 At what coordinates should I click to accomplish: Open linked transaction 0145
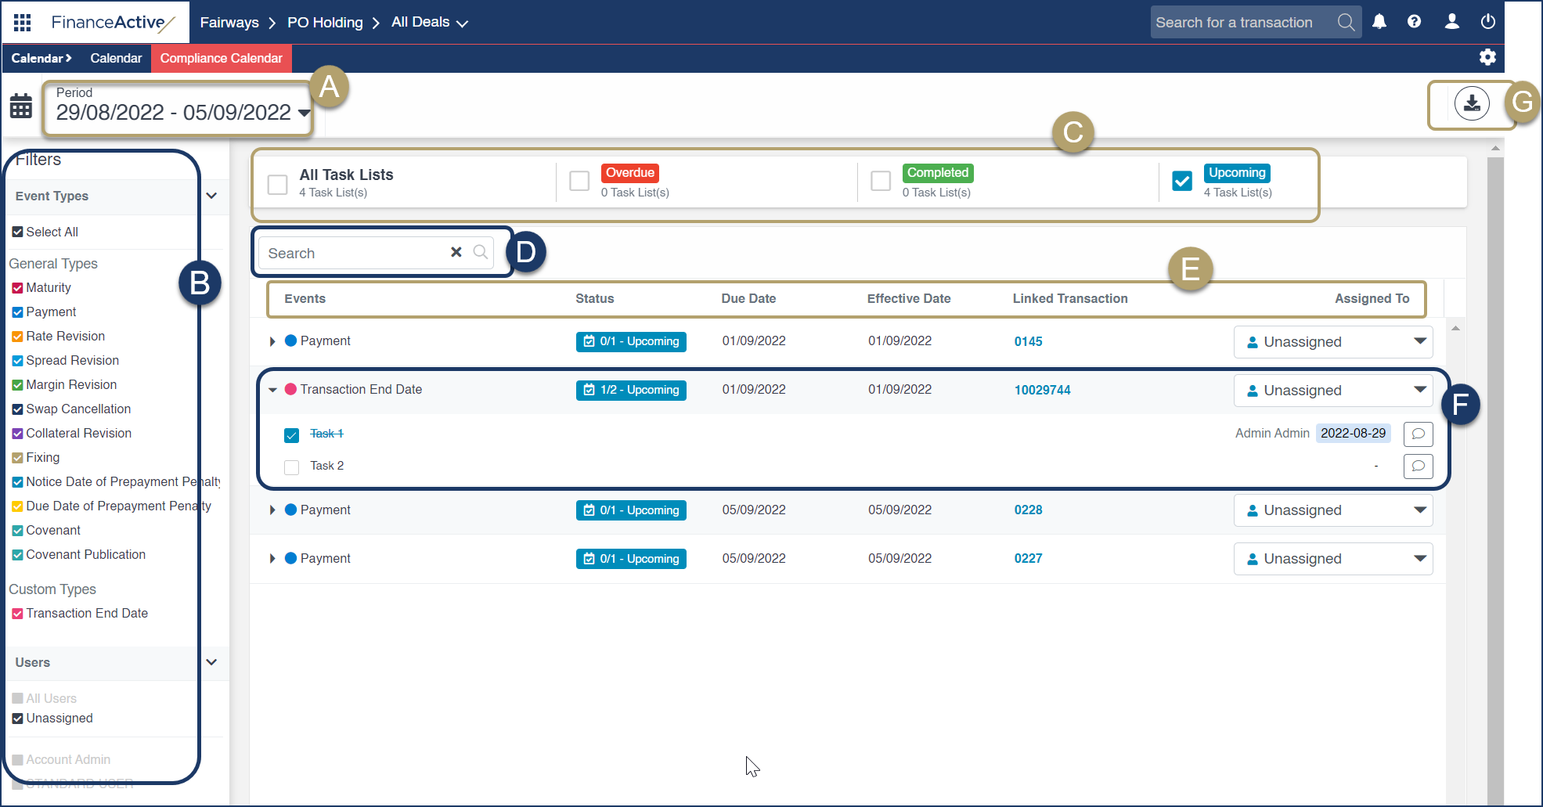point(1028,341)
